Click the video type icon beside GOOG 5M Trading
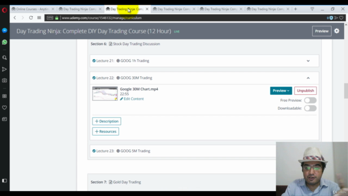Screen dimensions: 348x196 coord(118,151)
